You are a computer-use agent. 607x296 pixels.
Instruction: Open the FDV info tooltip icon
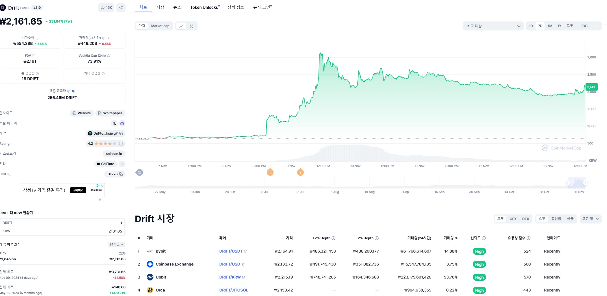coord(34,56)
